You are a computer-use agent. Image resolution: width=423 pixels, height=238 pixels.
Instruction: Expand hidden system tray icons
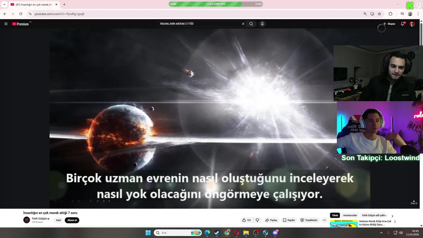click(381, 233)
